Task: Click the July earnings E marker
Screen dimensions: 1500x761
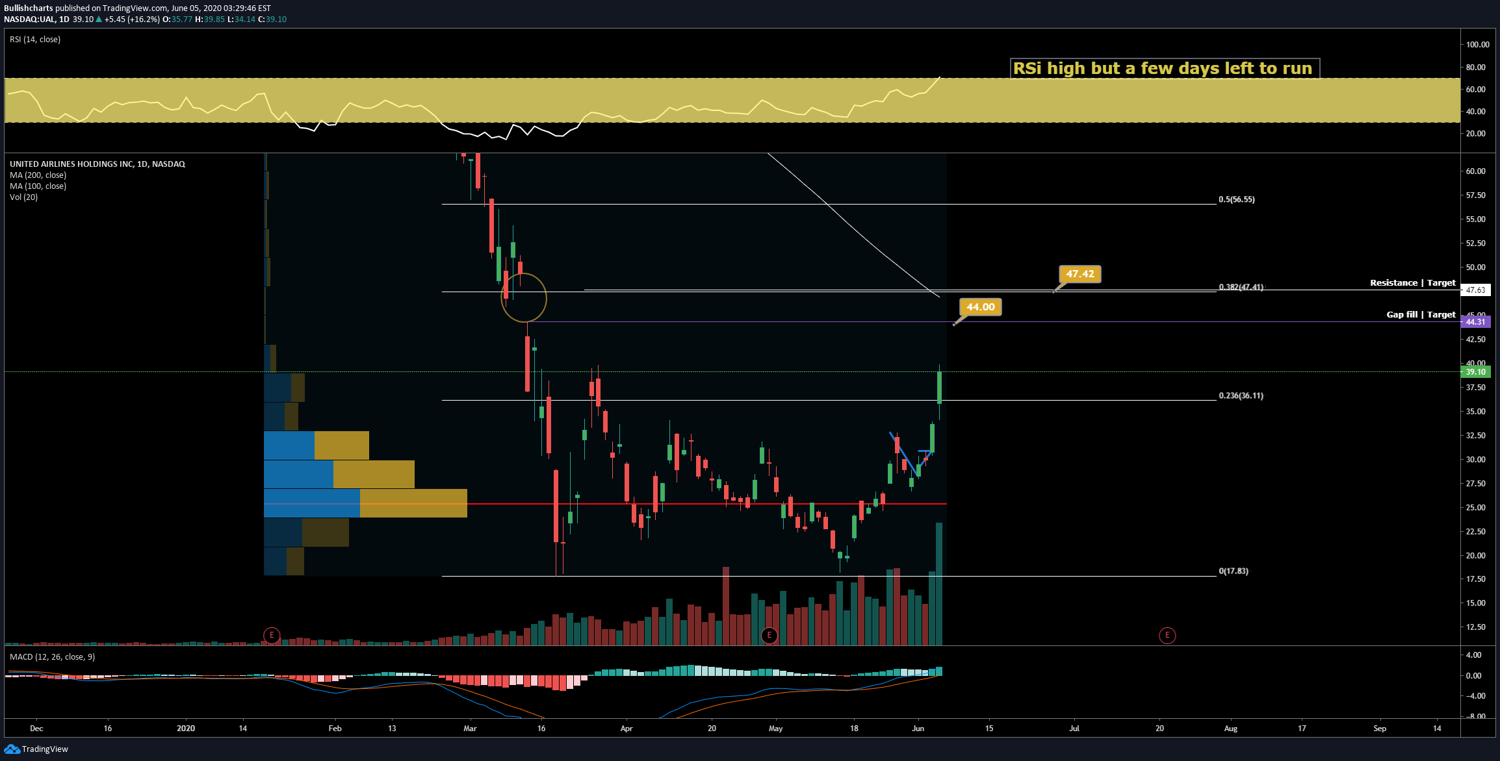Action: 1167,635
